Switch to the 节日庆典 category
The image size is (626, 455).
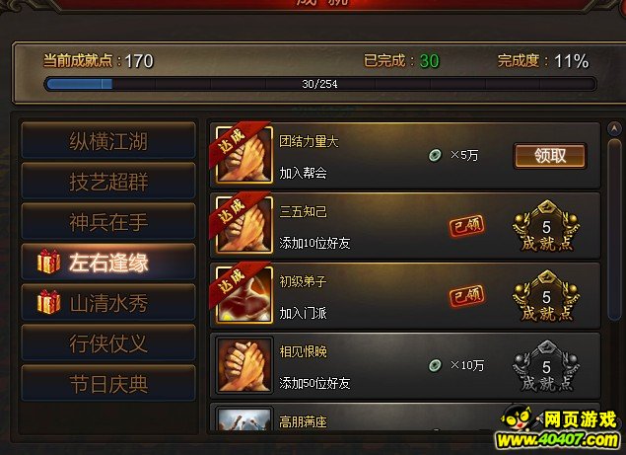pos(108,383)
